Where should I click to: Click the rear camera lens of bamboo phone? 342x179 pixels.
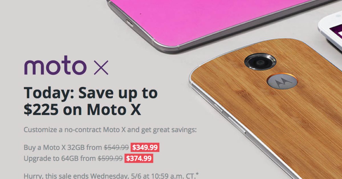[260, 62]
